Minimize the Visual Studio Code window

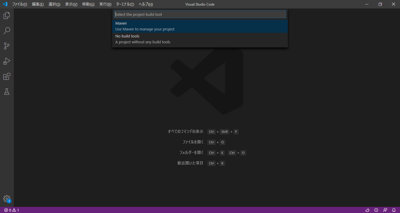tap(367, 4)
